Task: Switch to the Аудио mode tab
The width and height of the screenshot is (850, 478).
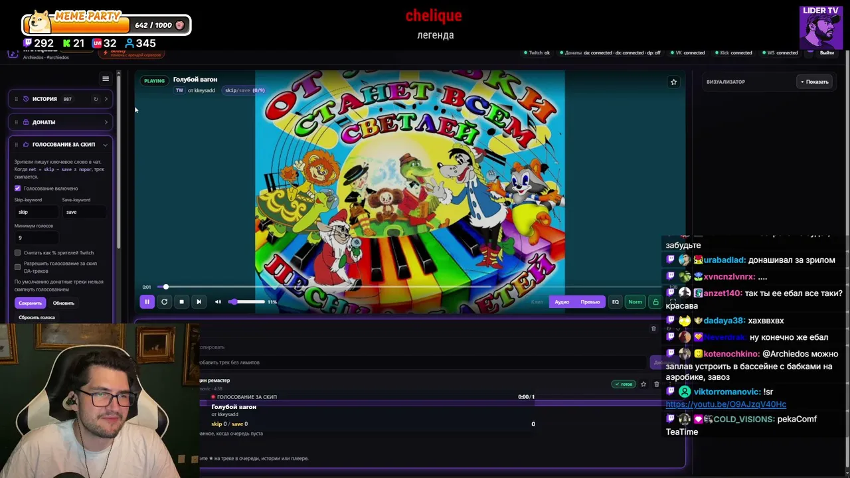Action: click(x=562, y=302)
